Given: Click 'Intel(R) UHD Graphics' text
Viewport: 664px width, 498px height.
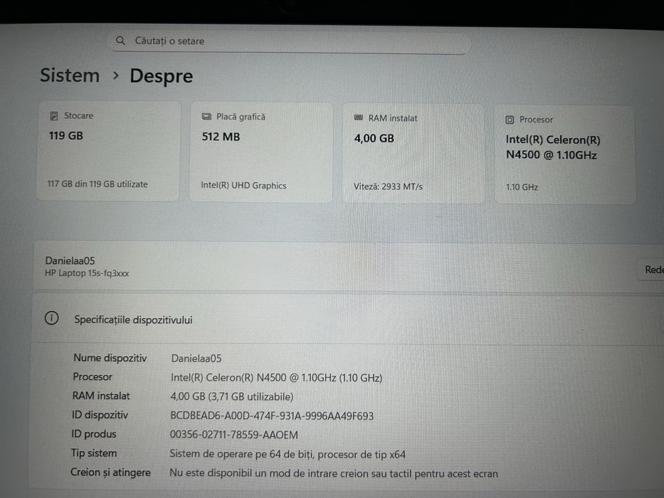Looking at the screenshot, I should pos(243,186).
